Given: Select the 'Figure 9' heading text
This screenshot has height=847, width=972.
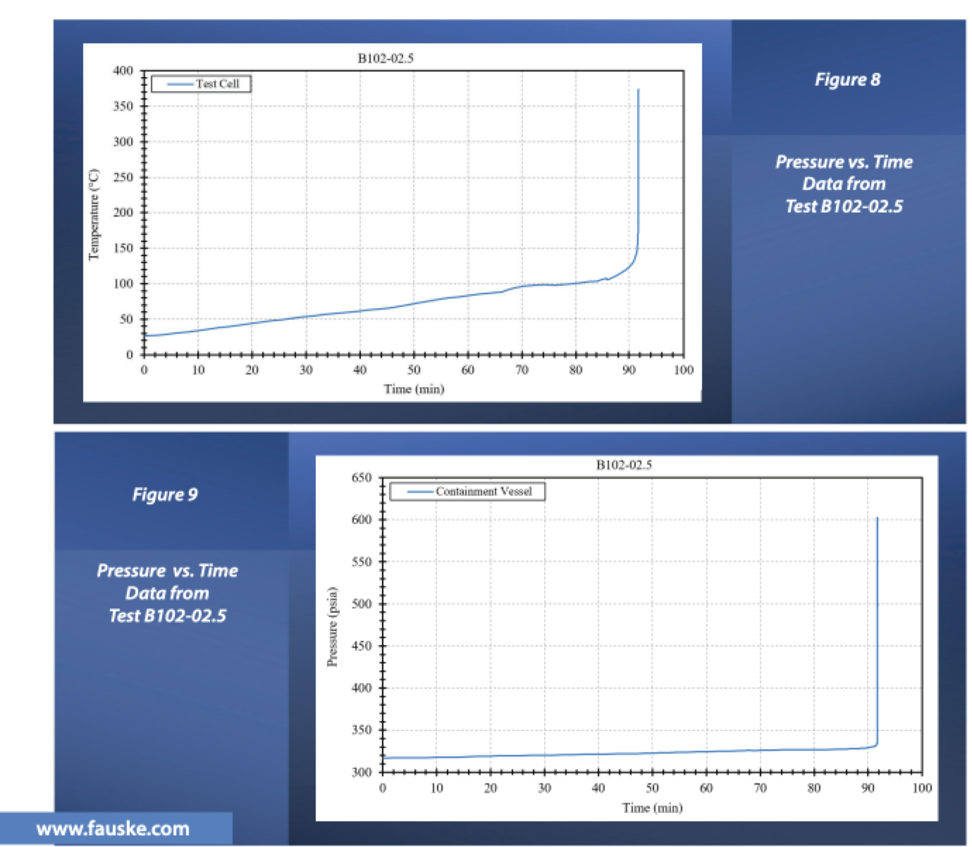Looking at the screenshot, I should coord(165,495).
